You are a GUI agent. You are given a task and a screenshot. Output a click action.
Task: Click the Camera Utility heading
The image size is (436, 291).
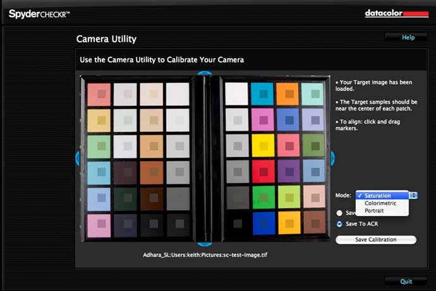(x=106, y=39)
